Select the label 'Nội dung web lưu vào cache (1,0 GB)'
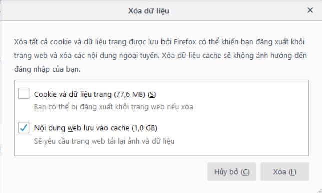This screenshot has width=322, height=193. [96, 128]
